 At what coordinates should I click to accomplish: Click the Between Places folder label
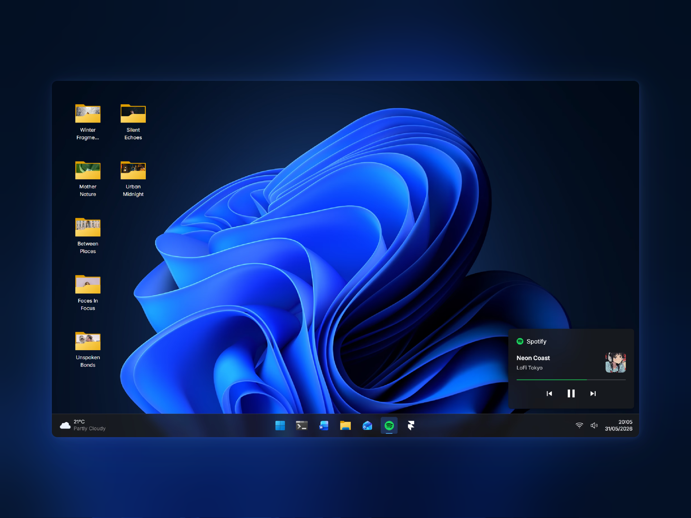tap(88, 248)
